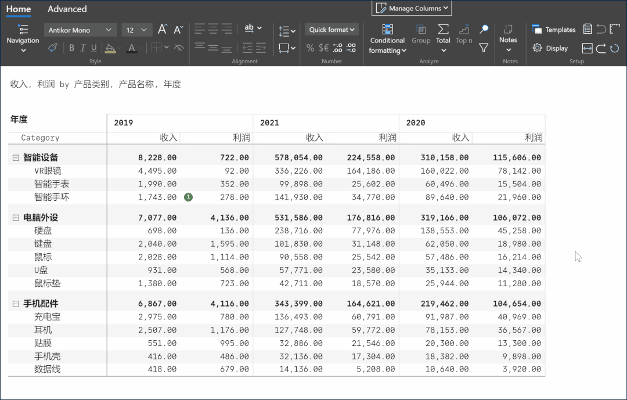This screenshot has height=400, width=627.
Task: Open the Quick format dropdown
Action: click(331, 30)
